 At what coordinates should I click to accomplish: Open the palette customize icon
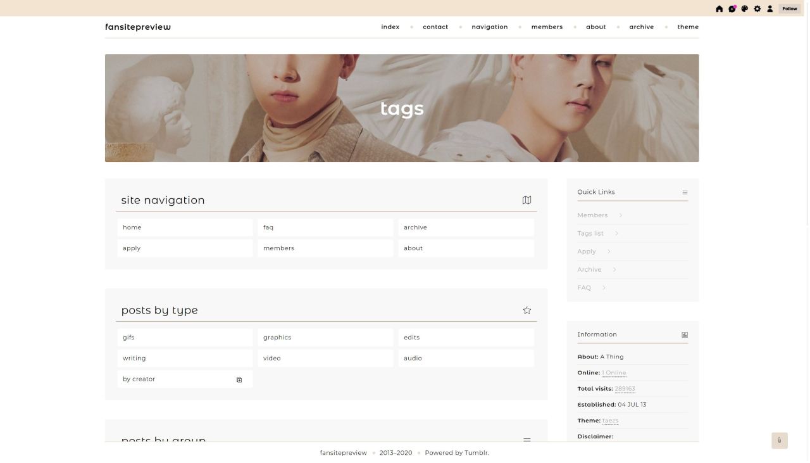pyautogui.click(x=745, y=9)
